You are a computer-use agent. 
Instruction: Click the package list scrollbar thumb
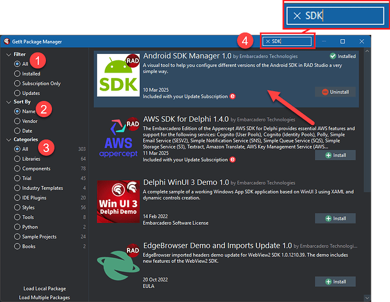[x=367, y=123]
